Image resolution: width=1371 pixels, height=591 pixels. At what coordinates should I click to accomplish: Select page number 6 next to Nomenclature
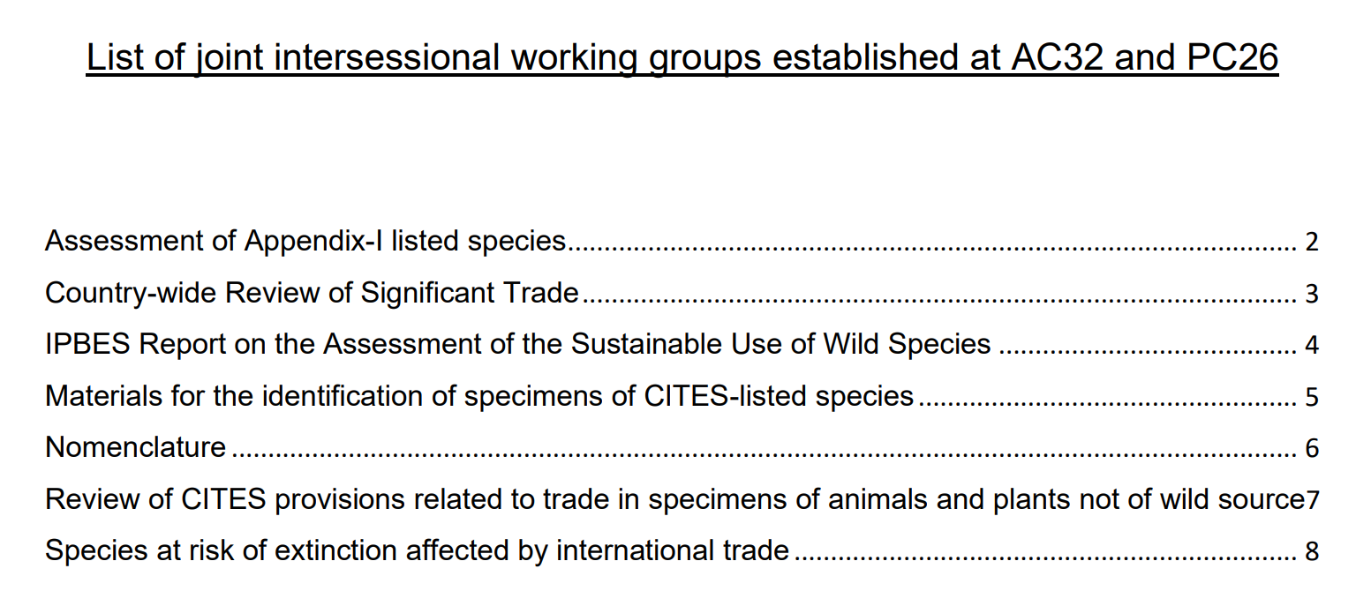[x=1311, y=448]
